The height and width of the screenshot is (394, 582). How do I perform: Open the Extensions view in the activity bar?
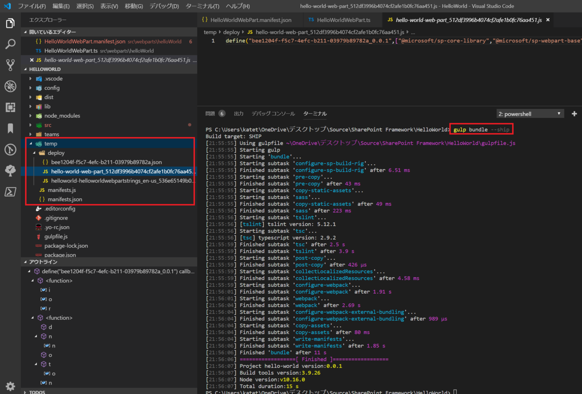tap(10, 107)
